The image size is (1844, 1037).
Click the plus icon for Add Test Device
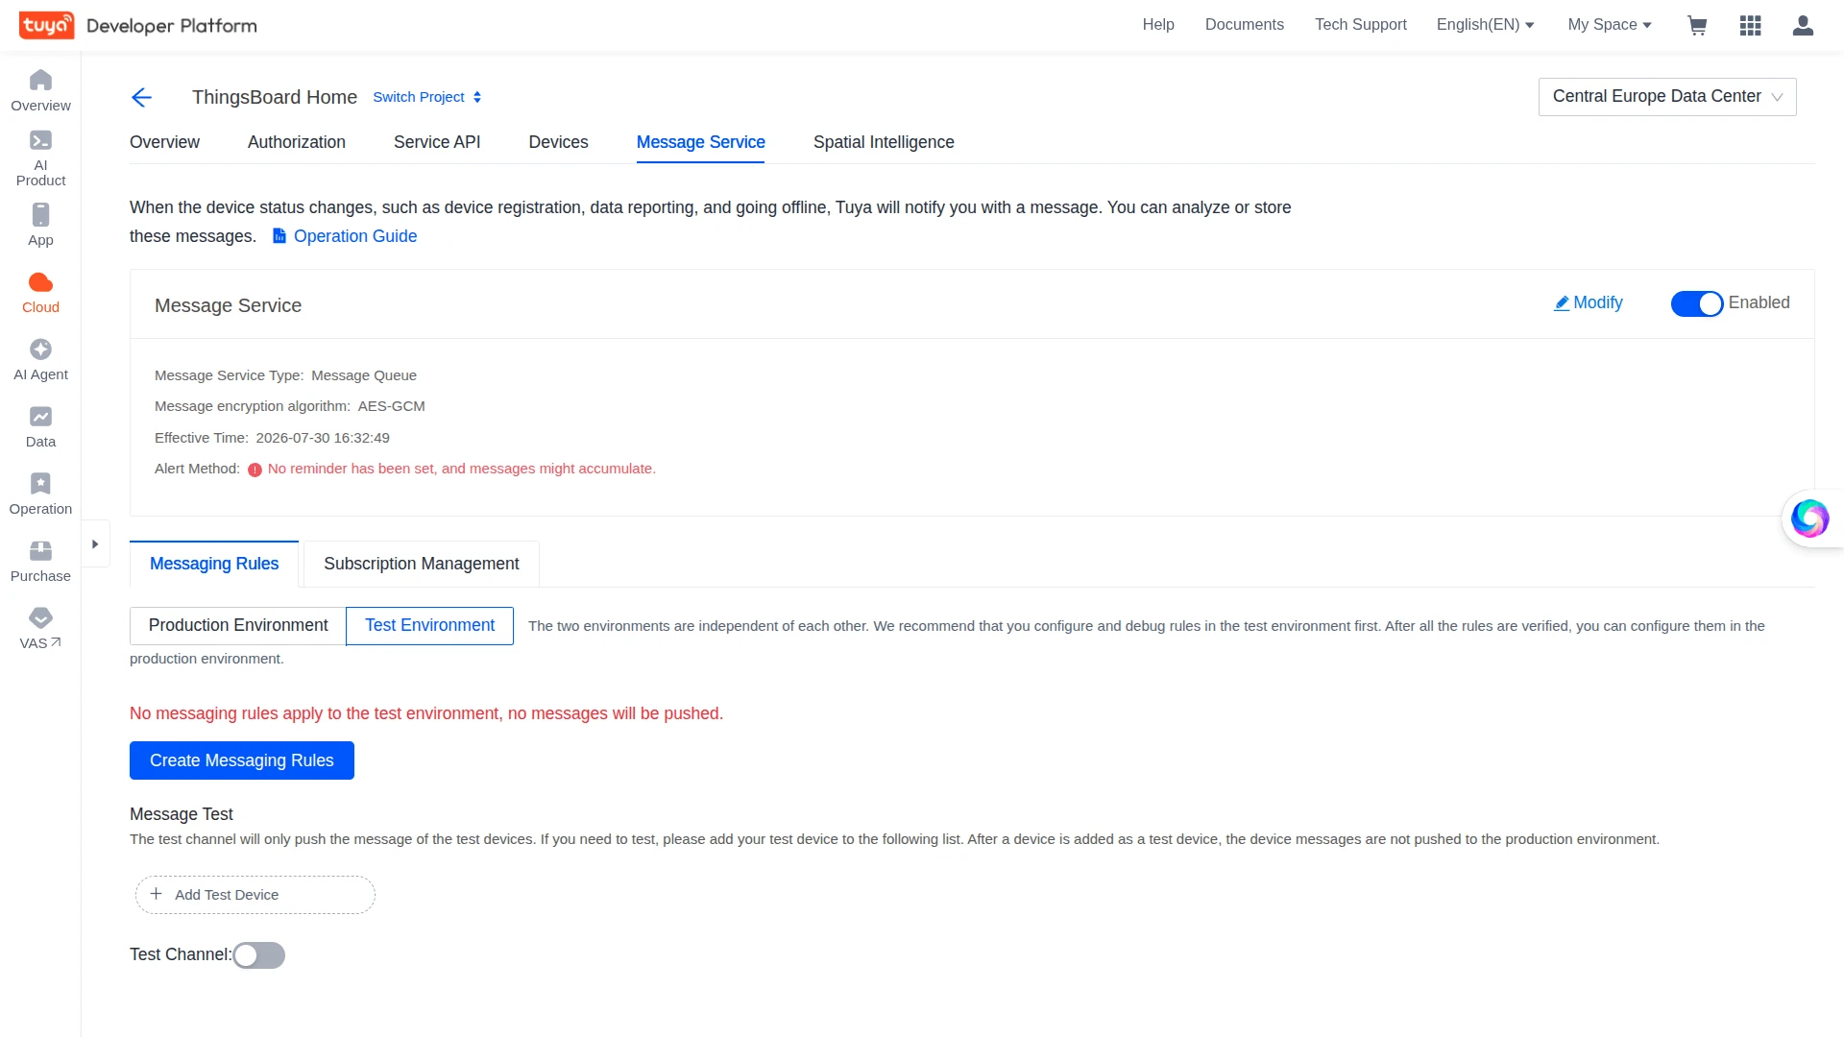click(x=156, y=894)
